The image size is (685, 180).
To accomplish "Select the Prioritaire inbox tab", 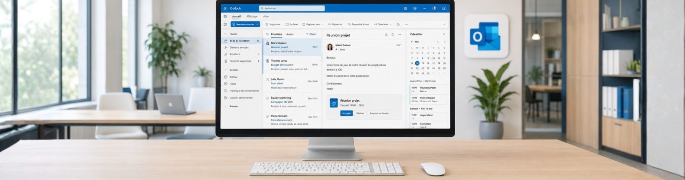I will click(276, 34).
